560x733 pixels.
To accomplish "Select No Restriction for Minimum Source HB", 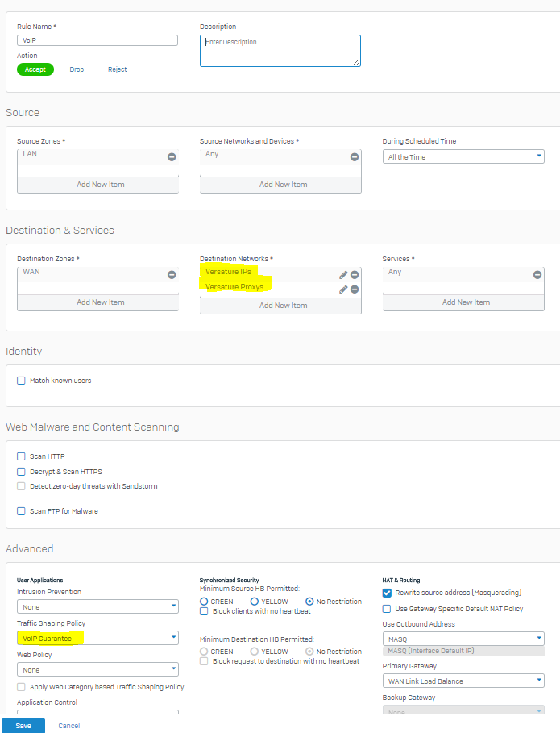I will [309, 602].
